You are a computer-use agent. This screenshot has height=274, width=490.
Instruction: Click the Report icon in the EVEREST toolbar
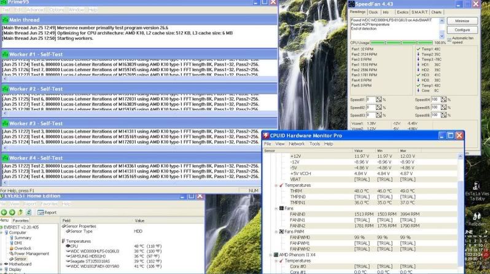(x=42, y=212)
